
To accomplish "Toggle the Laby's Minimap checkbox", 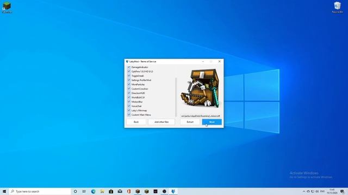I will 129,110.
